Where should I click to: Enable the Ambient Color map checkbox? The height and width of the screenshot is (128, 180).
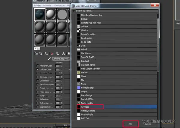coord(37,66)
